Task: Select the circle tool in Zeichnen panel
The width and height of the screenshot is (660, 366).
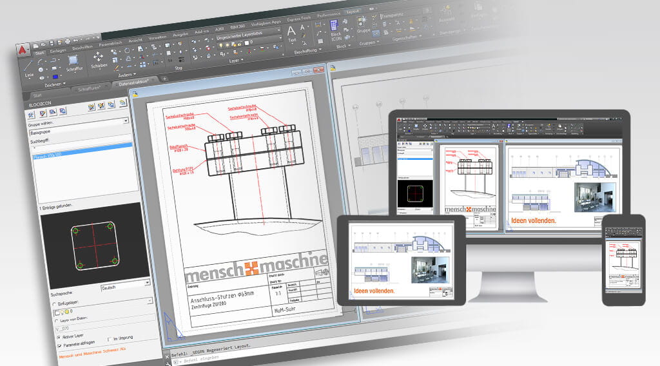Action: pyautogui.click(x=41, y=70)
